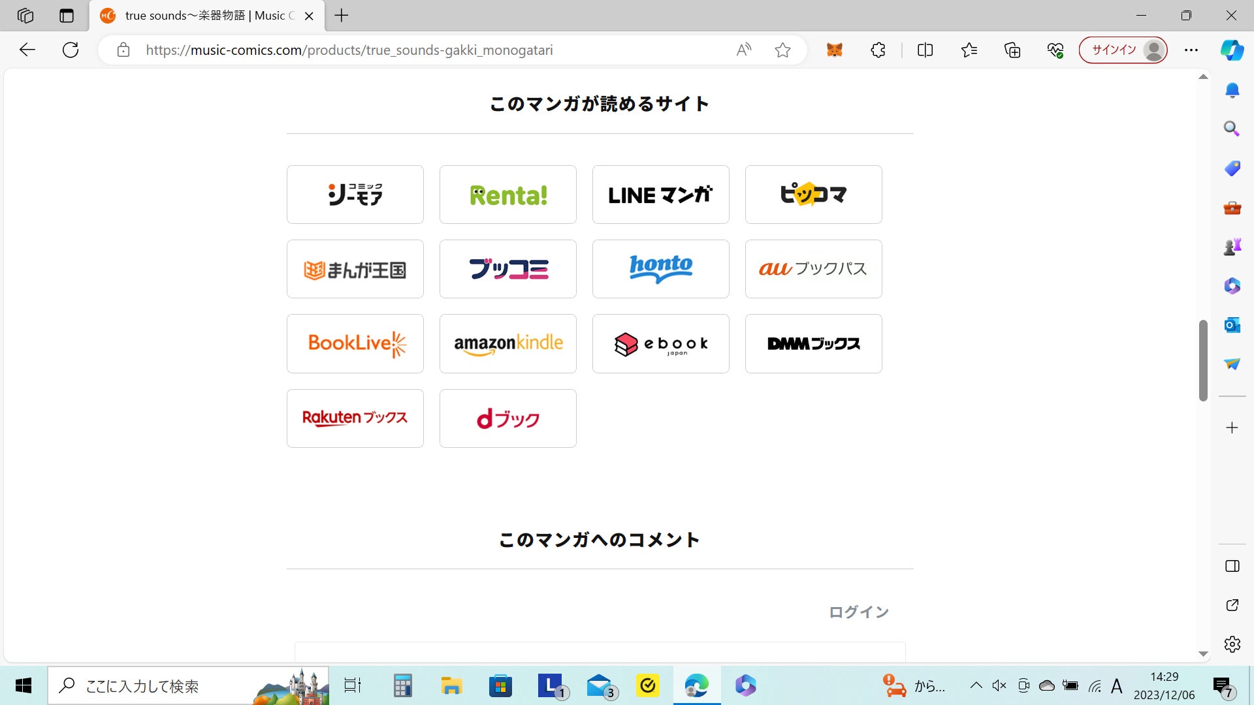Expand hidden system tray icons chevron
Image resolution: width=1254 pixels, height=705 pixels.
click(x=976, y=685)
